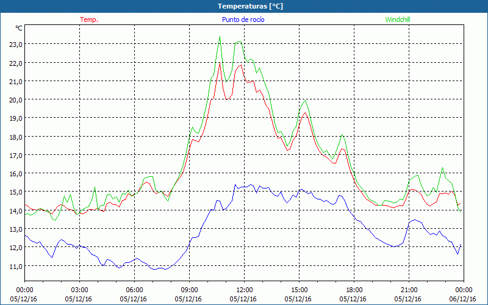Screen dimensions: 488x305
Task: Click the 14,0 y-axis value
Action: [16, 210]
